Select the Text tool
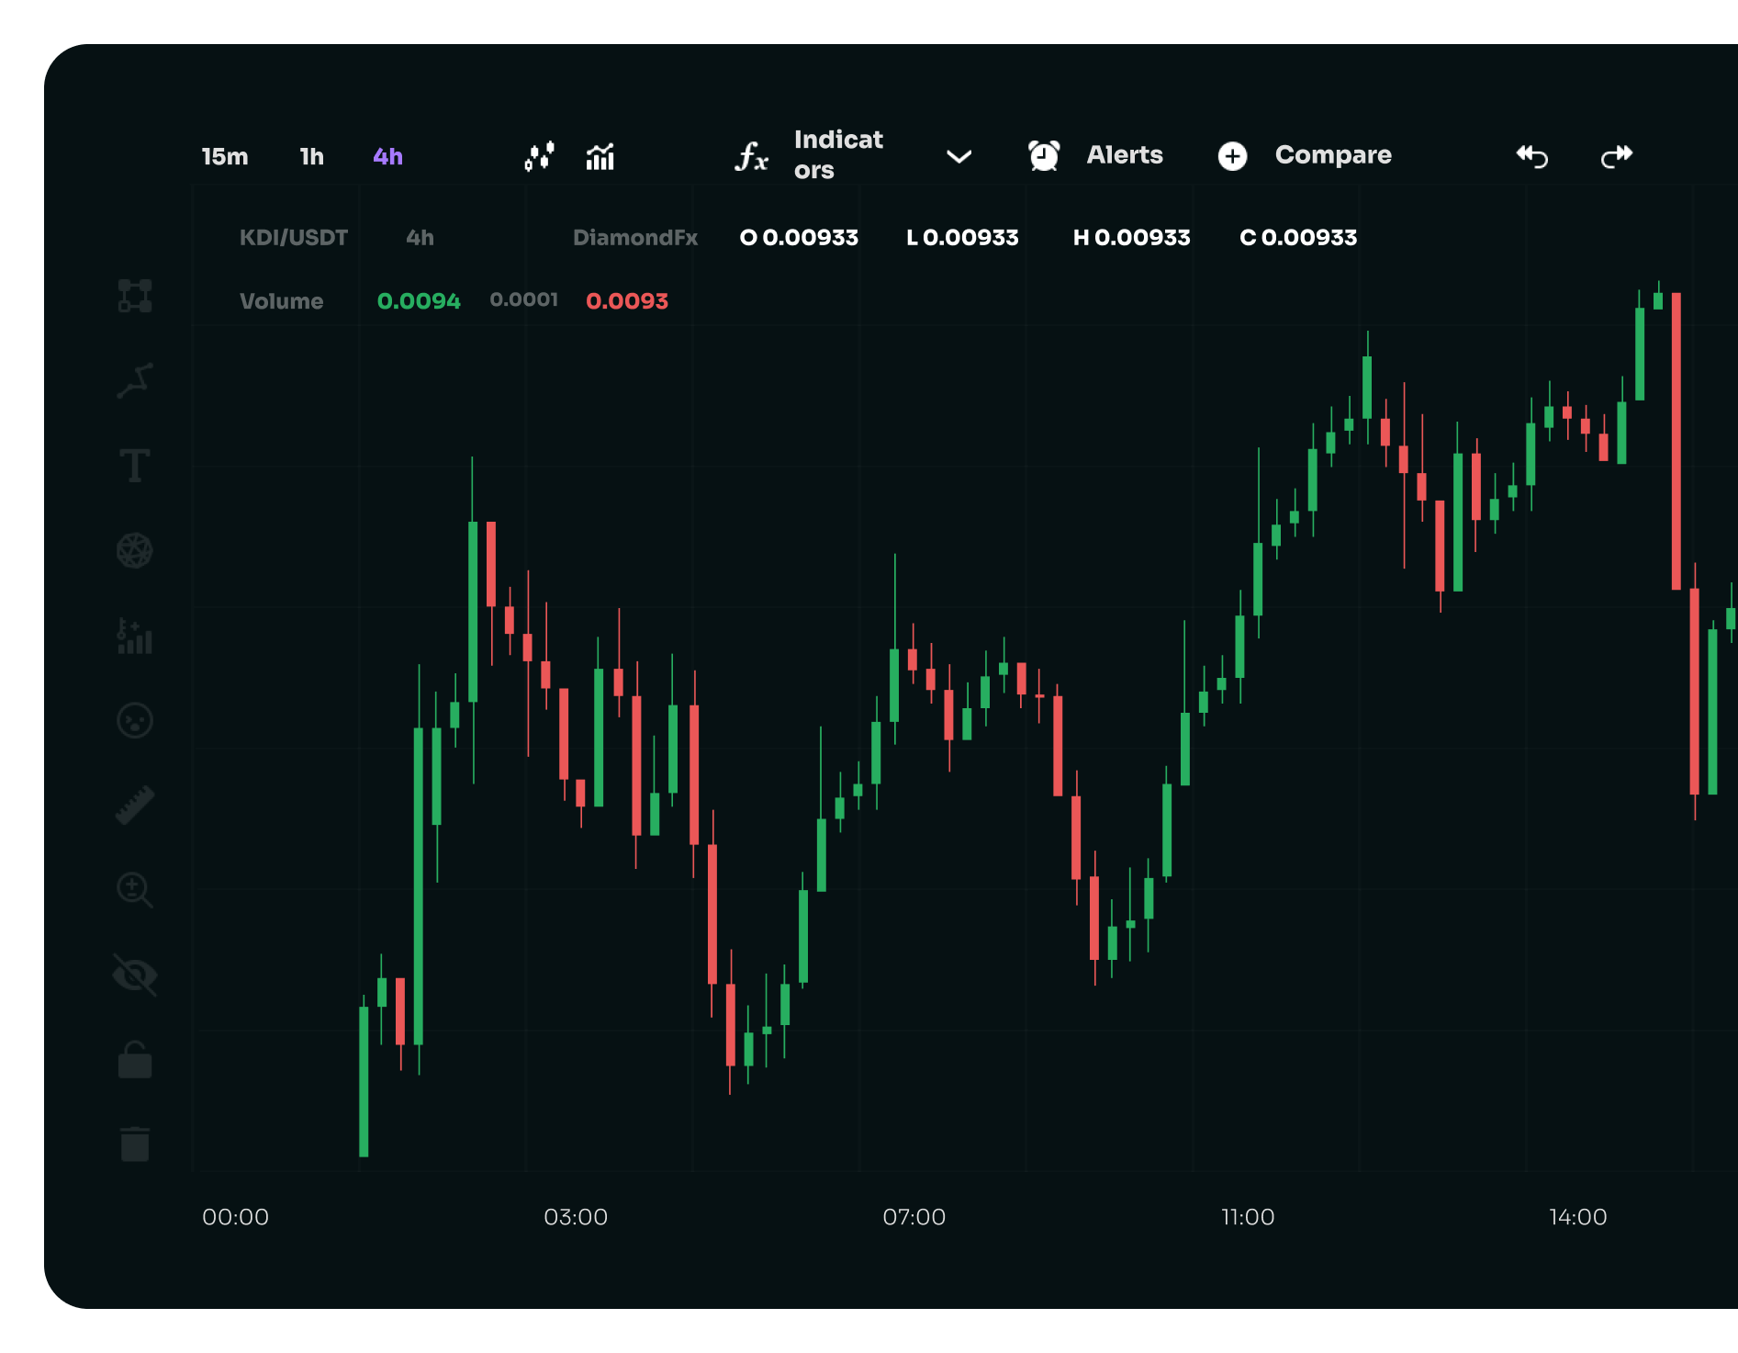1738x1353 pixels. pyautogui.click(x=135, y=466)
